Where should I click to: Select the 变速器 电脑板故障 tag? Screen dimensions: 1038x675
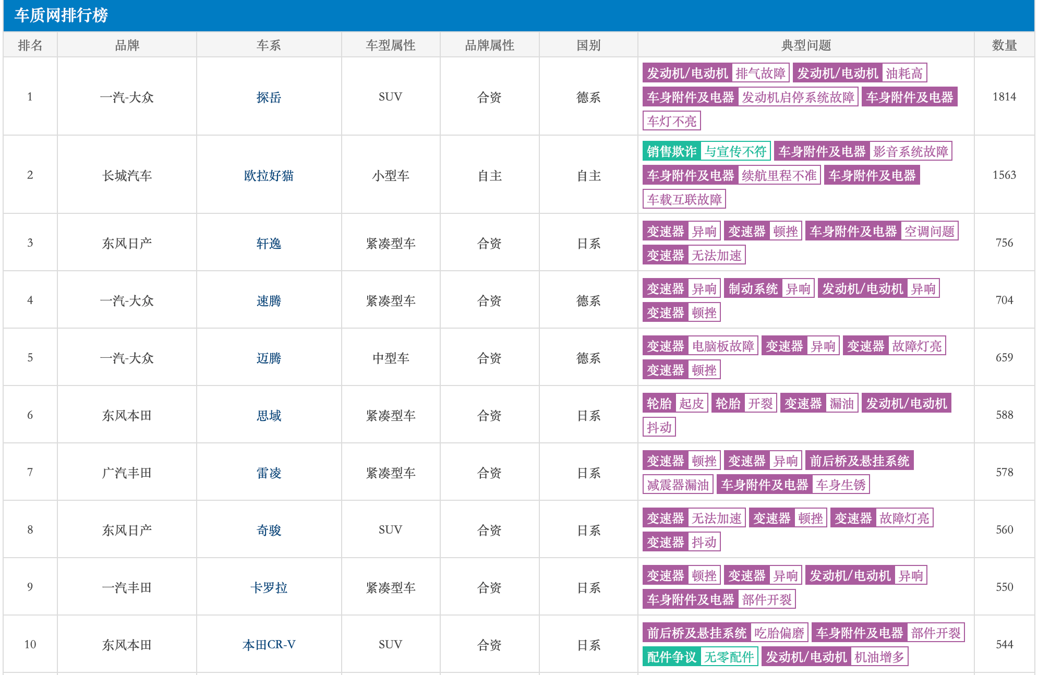tap(700, 346)
